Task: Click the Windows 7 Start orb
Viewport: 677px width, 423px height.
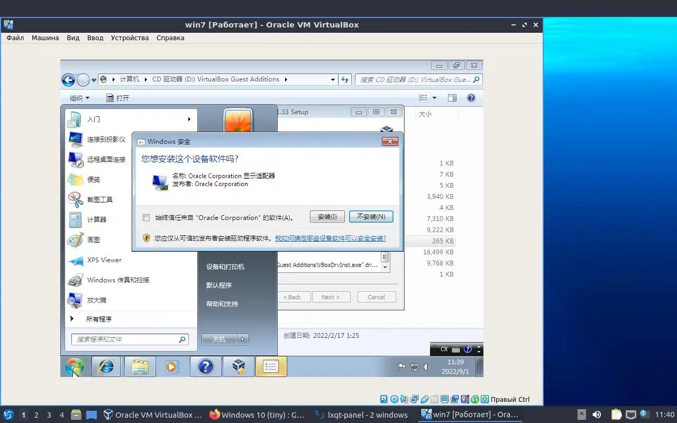Action: click(x=75, y=366)
